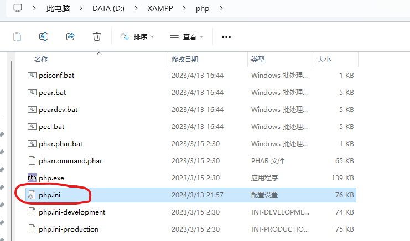Viewport: 410px width, 241px height.
Task: Click the php.exe application icon
Action: (32, 178)
